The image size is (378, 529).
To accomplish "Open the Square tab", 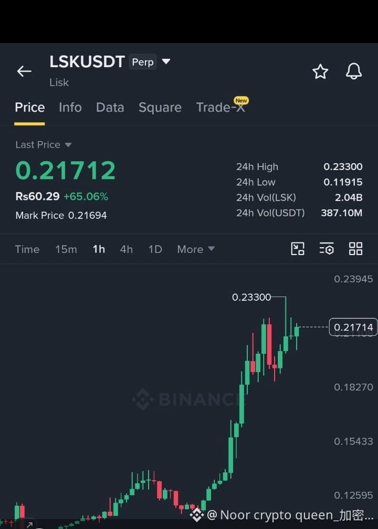I will (160, 107).
